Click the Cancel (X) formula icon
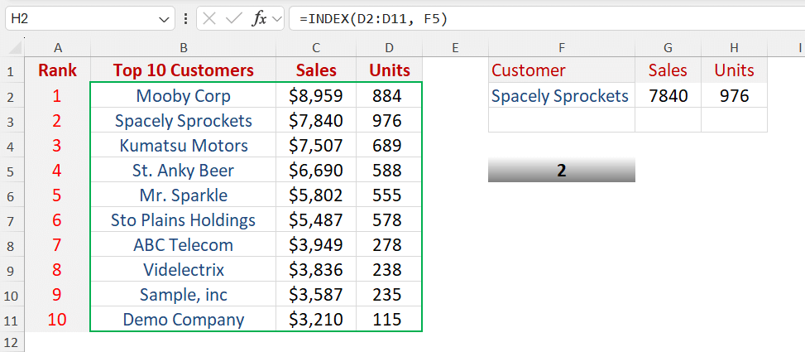Viewport: 805px width, 352px height. (210, 18)
